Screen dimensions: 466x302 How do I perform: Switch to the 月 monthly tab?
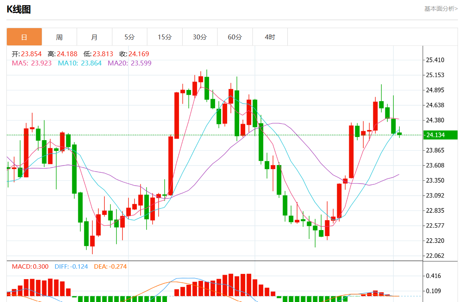click(x=94, y=37)
